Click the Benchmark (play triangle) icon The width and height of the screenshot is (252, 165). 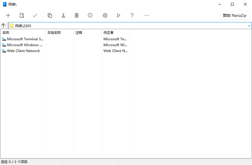(119, 15)
